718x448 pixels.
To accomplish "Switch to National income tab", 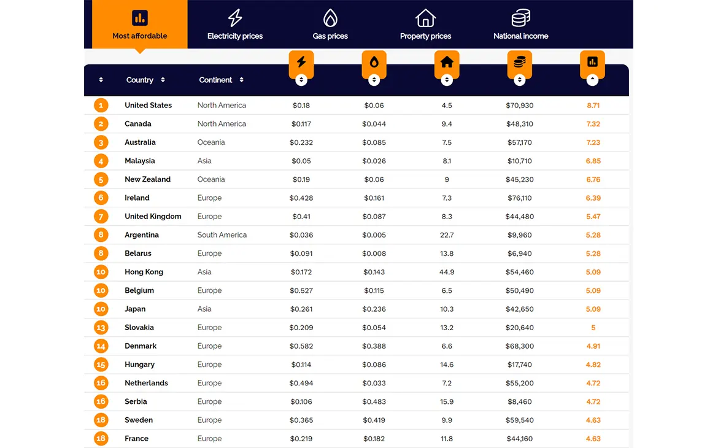I will click(x=520, y=25).
